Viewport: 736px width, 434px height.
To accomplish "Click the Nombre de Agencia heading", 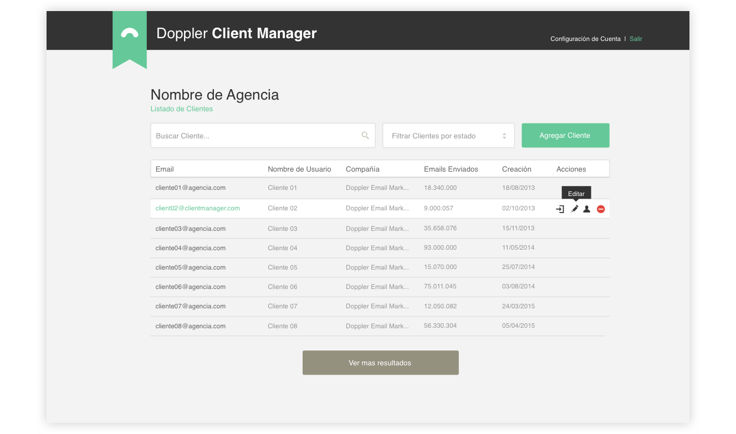I will pos(215,95).
